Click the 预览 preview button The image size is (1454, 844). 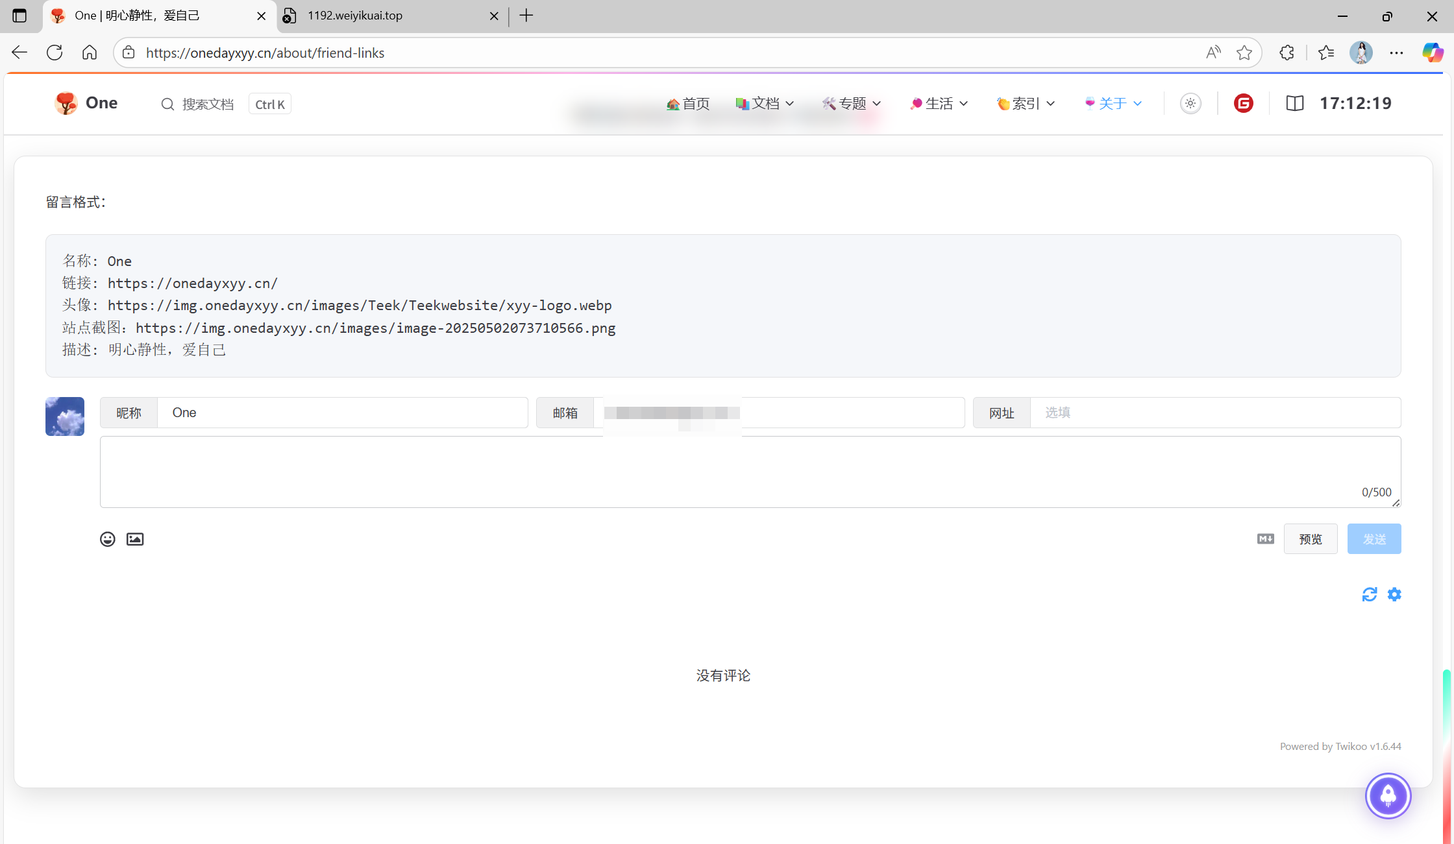click(x=1310, y=539)
